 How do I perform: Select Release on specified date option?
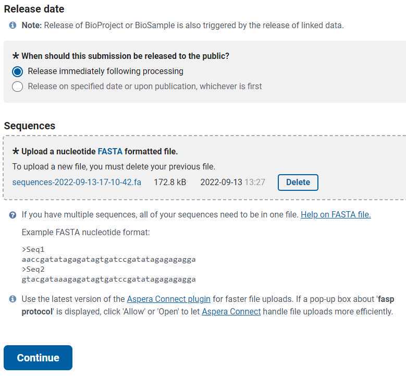pyautogui.click(x=17, y=87)
